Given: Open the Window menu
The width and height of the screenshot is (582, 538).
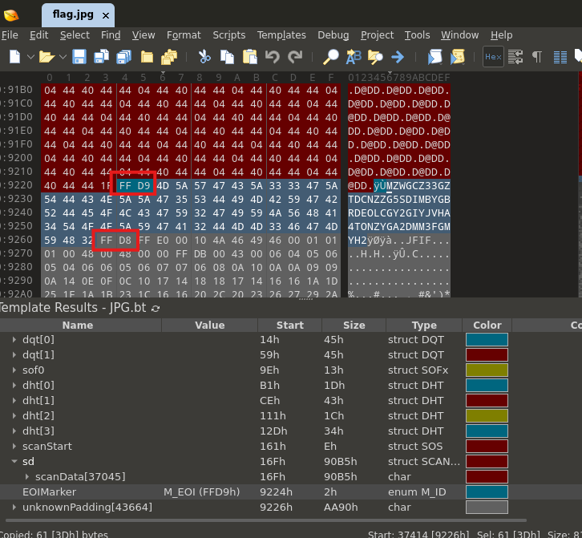Looking at the screenshot, I should pyautogui.click(x=459, y=35).
